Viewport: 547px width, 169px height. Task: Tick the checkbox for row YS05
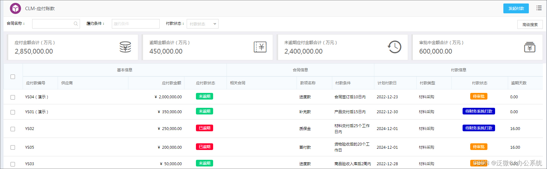[13, 147]
